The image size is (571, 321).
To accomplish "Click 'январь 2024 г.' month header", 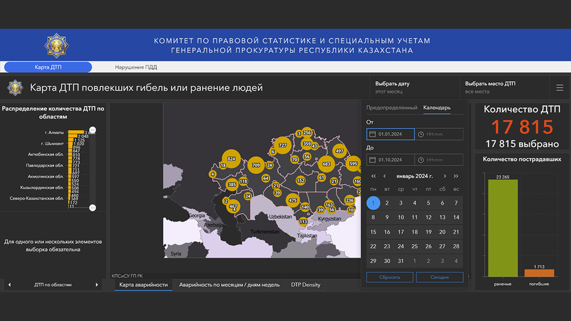I will [x=414, y=176].
